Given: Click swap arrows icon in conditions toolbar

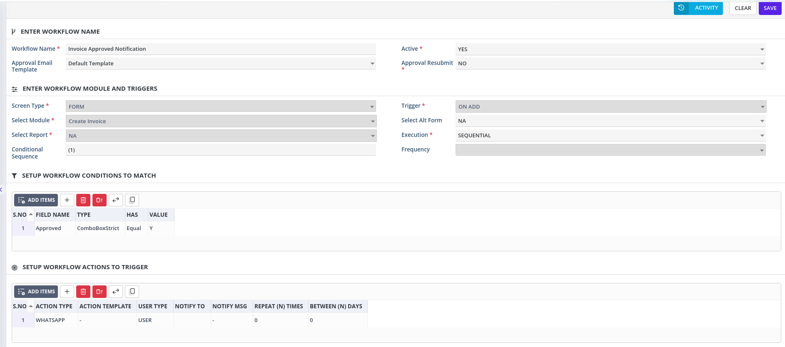Looking at the screenshot, I should (116, 200).
